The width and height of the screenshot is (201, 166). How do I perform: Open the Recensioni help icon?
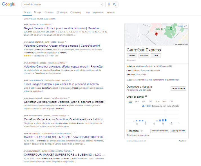pyautogui.click(x=142, y=131)
